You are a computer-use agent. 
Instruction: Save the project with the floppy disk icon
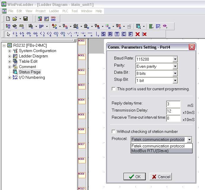[25, 19]
